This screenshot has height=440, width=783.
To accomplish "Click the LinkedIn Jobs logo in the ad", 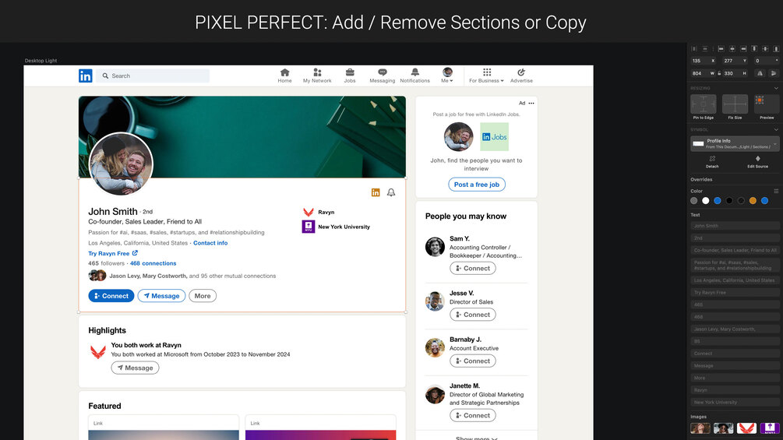I will tap(495, 137).
